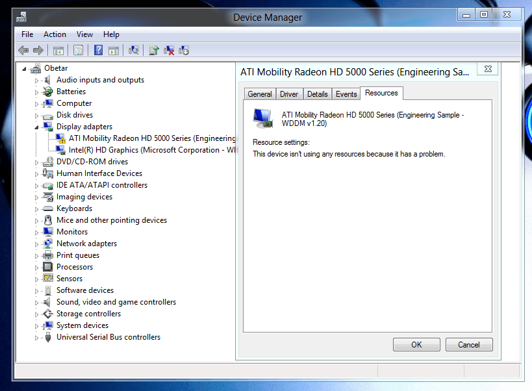Click the Uninstall icon with red X
Viewport: 532px width, 391px height.
pos(169,51)
